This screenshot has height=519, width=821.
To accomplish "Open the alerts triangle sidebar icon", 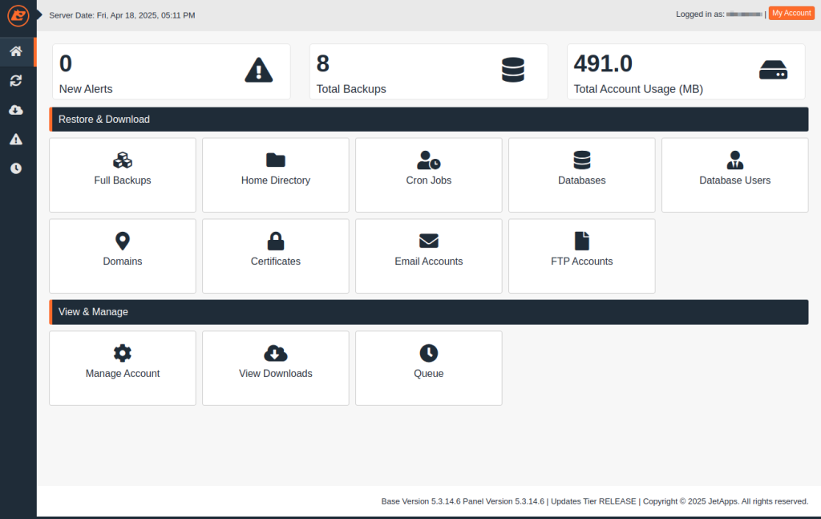I will 16,140.
